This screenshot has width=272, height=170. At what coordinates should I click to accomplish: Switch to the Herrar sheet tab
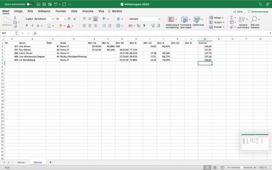click(21, 162)
